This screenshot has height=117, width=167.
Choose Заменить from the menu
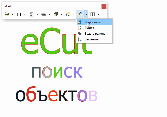click(94, 39)
